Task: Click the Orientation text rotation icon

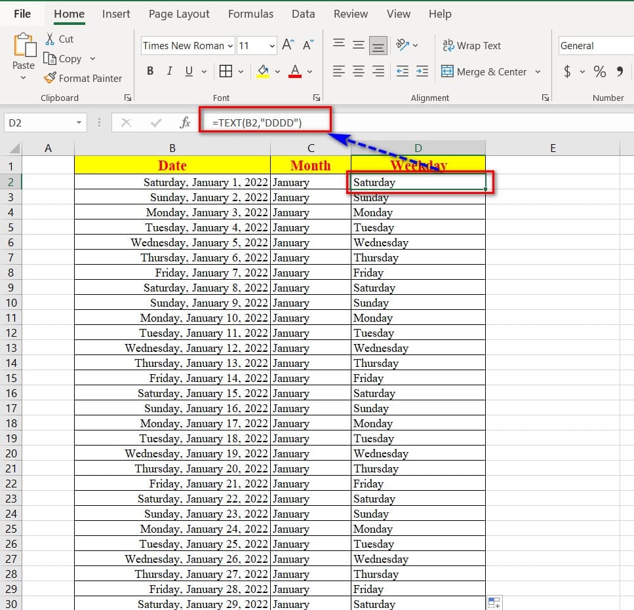Action: [x=403, y=45]
